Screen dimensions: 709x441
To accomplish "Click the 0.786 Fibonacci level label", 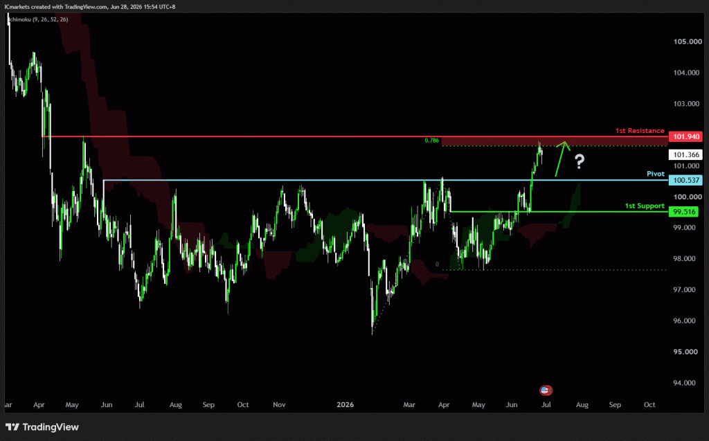I will [431, 141].
